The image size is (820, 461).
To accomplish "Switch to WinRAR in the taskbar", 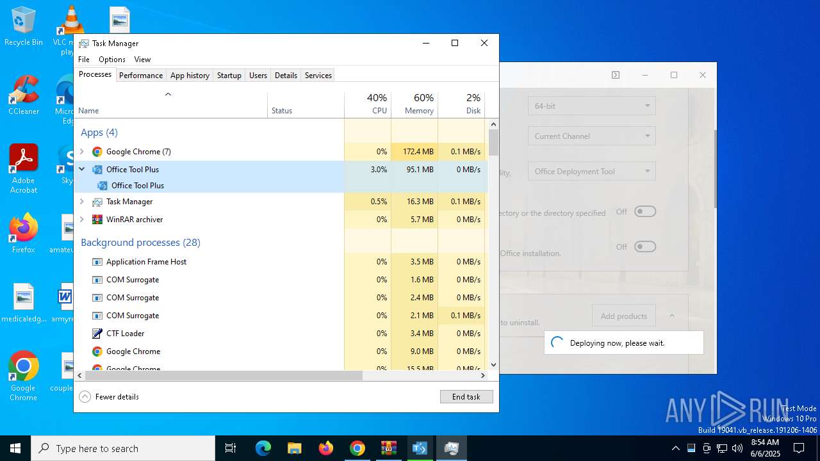I will click(x=389, y=448).
